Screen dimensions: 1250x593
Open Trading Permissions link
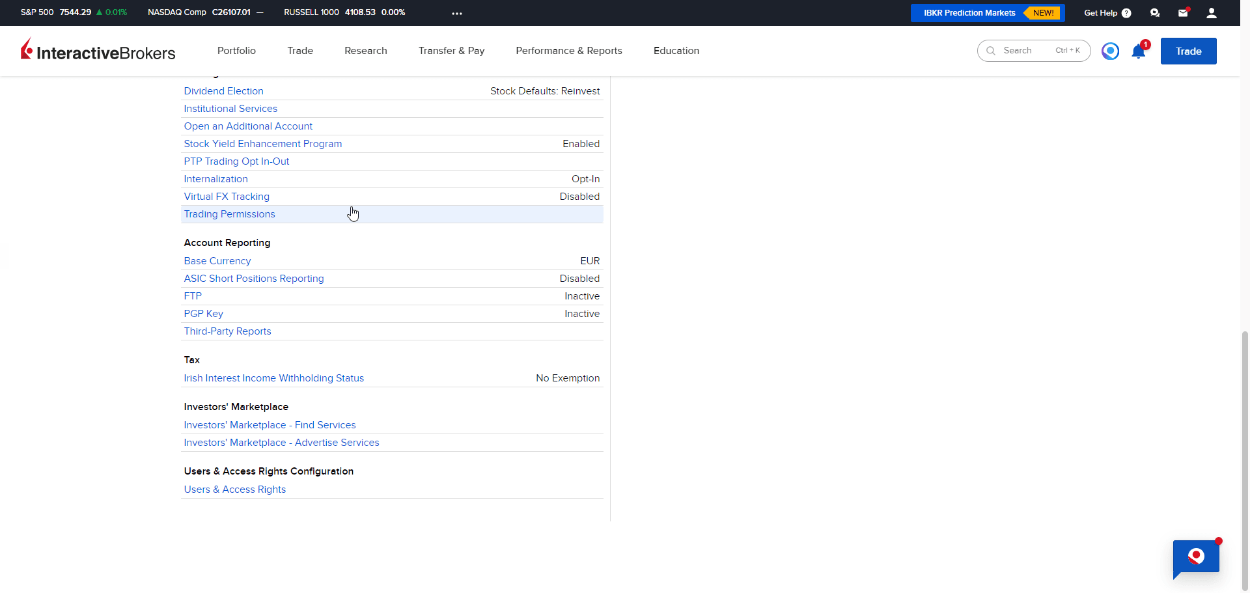tap(229, 214)
